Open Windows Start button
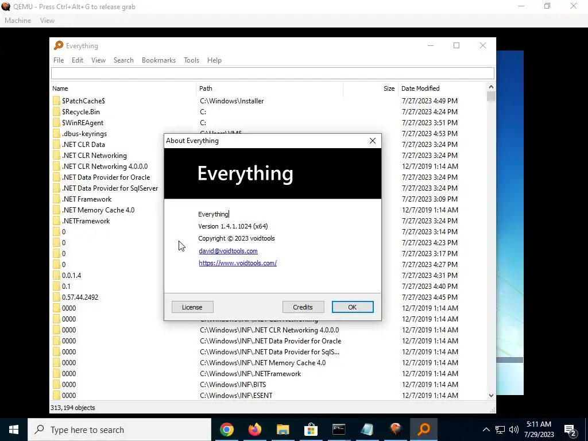 pos(14,430)
